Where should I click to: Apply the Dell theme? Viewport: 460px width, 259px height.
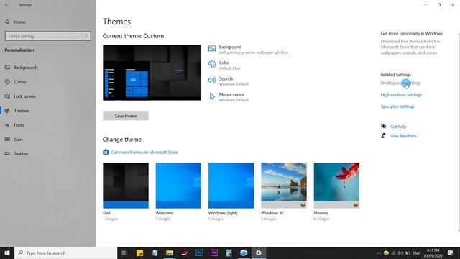(126, 186)
